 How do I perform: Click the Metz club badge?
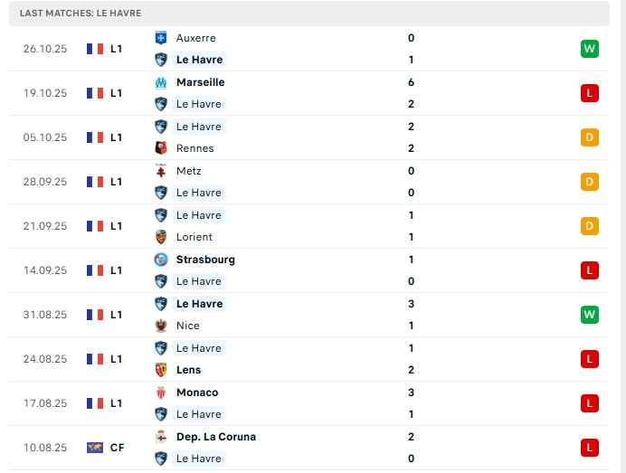161,171
